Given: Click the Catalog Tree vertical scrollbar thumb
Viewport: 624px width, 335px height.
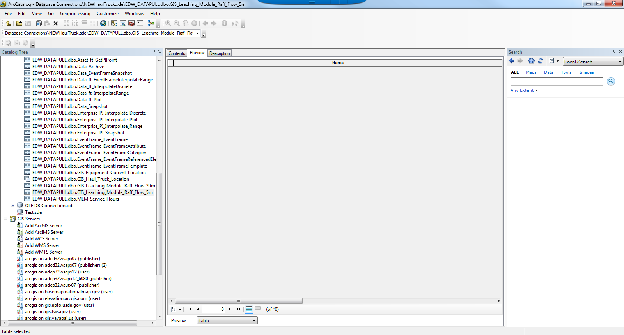Looking at the screenshot, I should pos(159,224).
